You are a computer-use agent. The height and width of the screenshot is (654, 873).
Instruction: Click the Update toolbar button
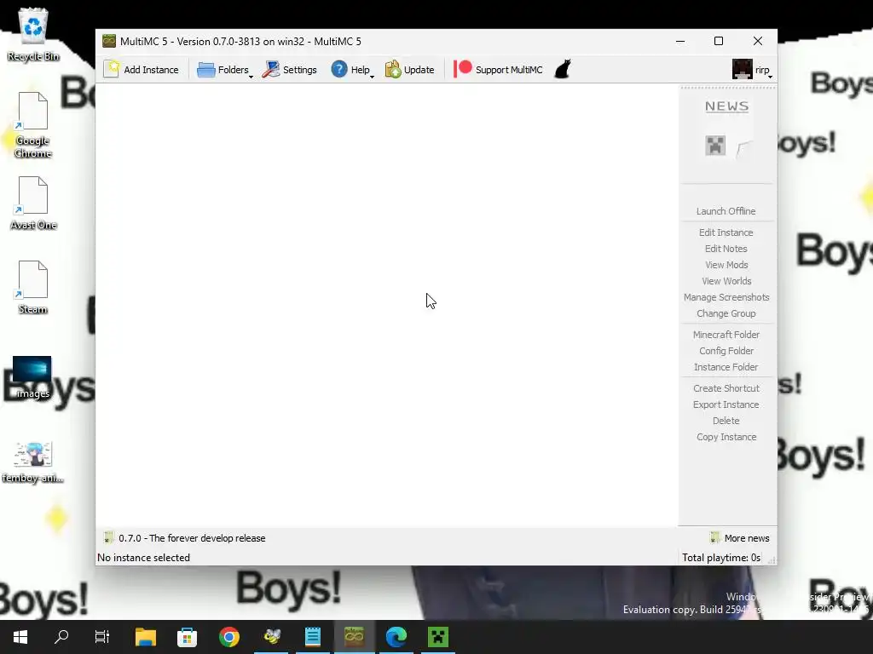[409, 70]
